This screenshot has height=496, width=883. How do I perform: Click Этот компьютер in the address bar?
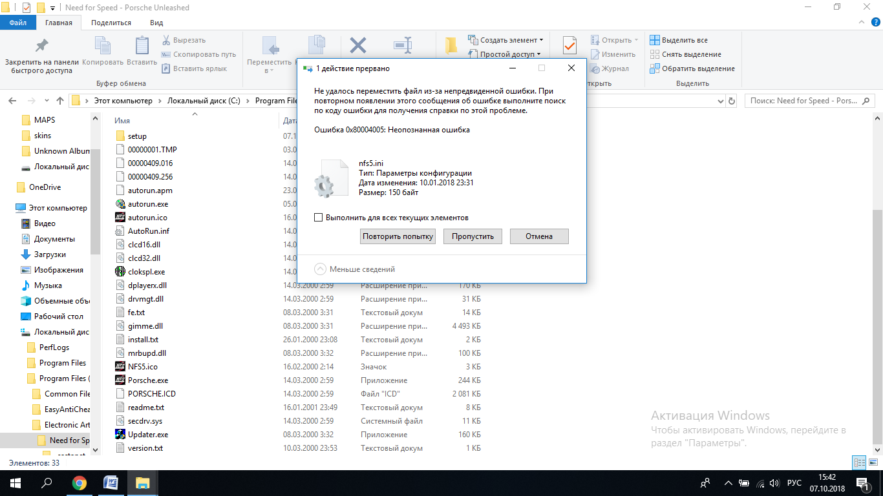click(x=123, y=101)
